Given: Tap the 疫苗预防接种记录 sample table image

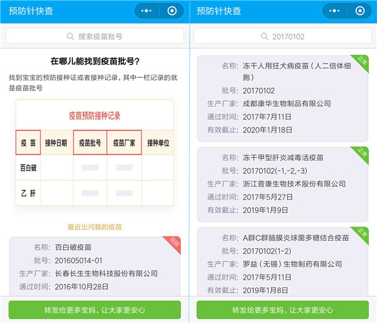Looking at the screenshot, I should [94, 160].
